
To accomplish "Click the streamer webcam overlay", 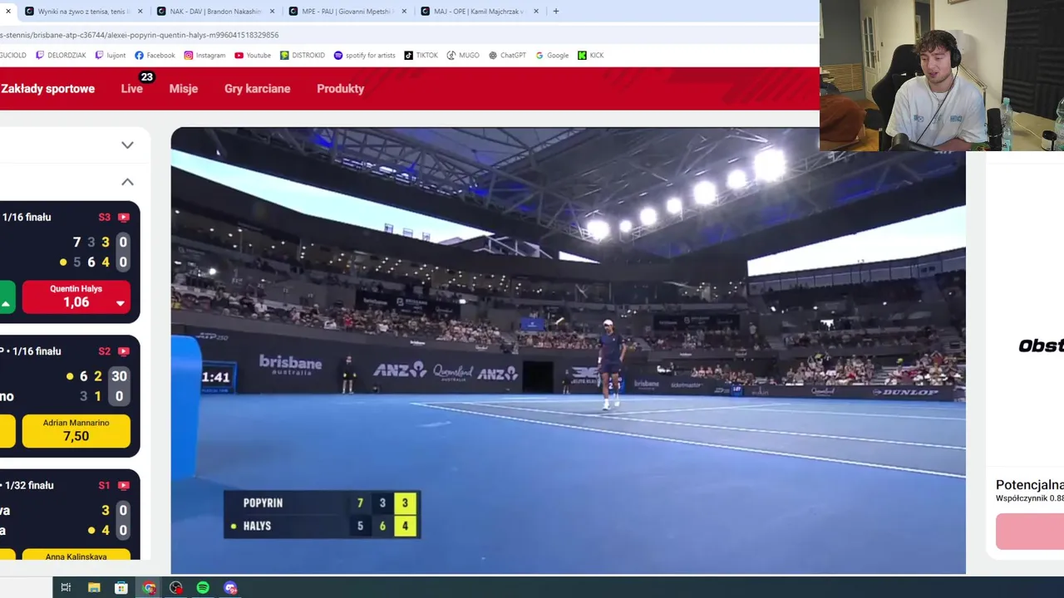I will click(942, 76).
